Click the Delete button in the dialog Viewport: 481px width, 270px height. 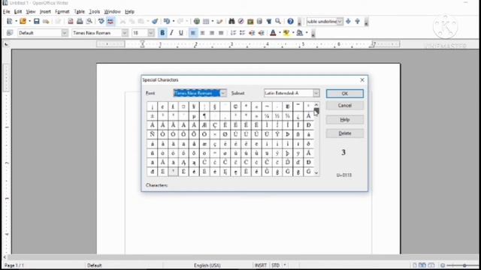[x=345, y=133]
